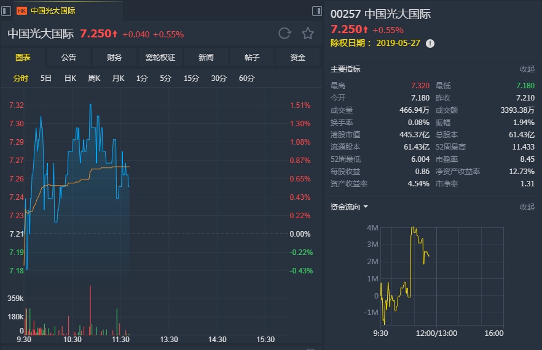Select the 分时 chart period
Screen dimensions: 542x350
click(20, 78)
